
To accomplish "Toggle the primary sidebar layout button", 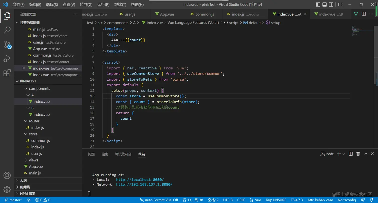I will (x=318, y=5).
